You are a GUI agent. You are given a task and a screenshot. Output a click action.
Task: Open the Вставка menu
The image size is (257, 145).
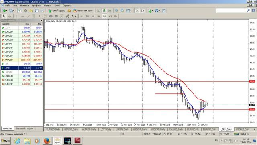pos(24,6)
